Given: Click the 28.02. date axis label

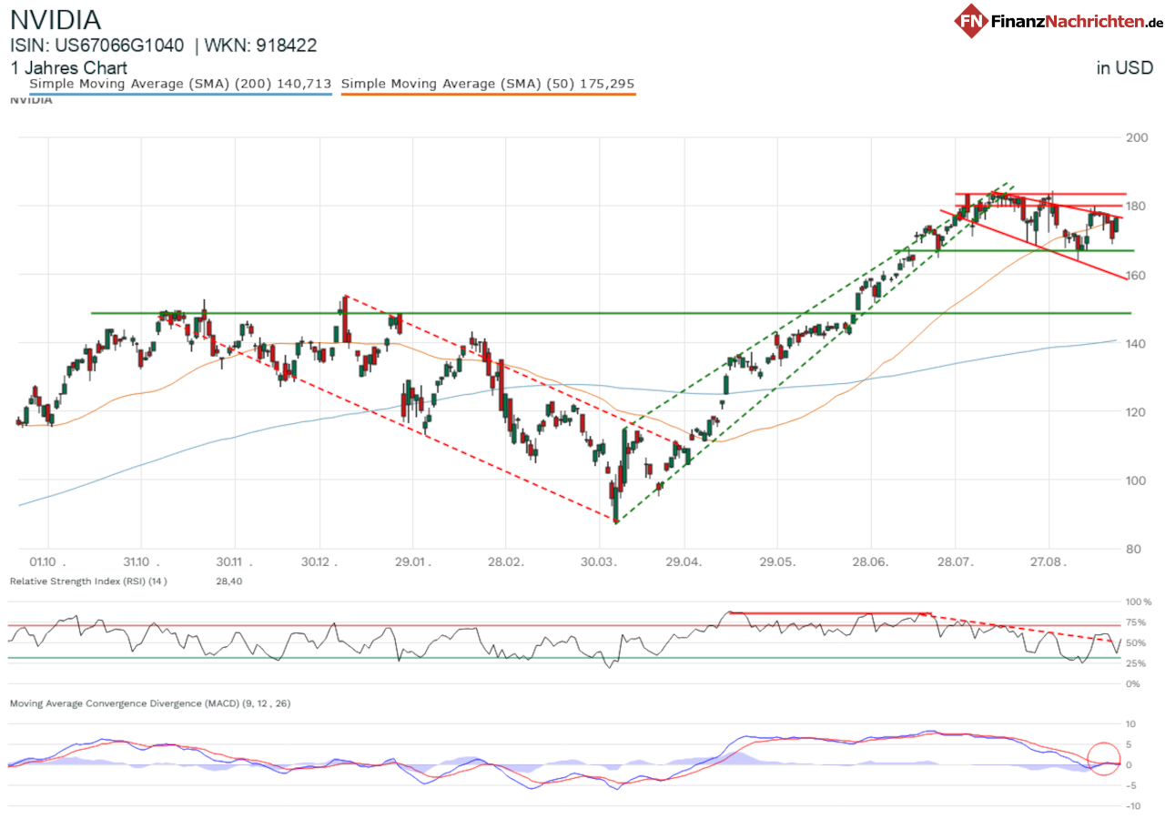Looking at the screenshot, I should click(505, 561).
